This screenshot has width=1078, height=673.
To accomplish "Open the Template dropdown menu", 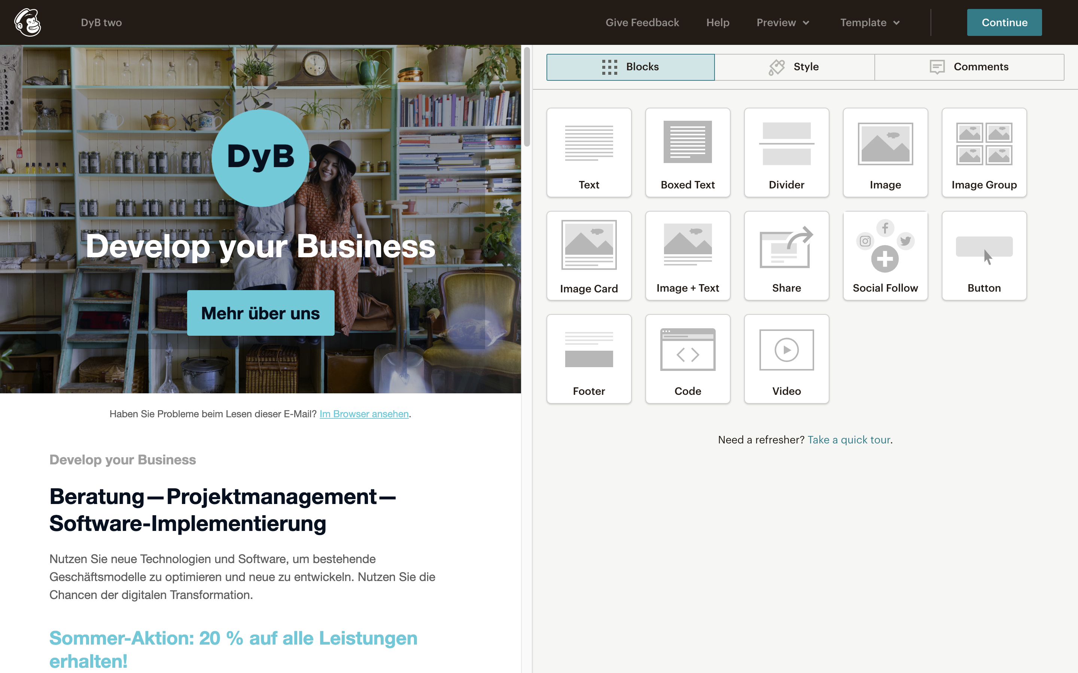I will [868, 22].
